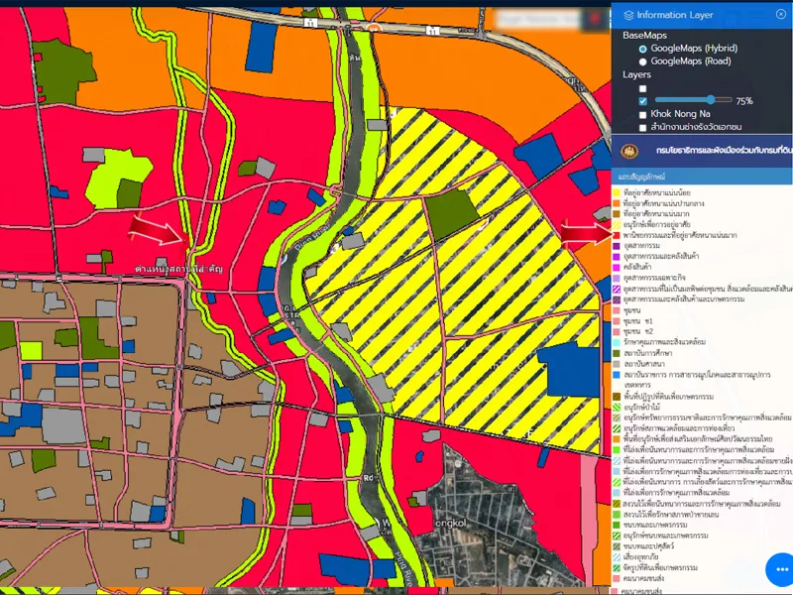The height and width of the screenshot is (595, 793).
Task: Click the layer opacity slider handle
Action: pos(710,100)
